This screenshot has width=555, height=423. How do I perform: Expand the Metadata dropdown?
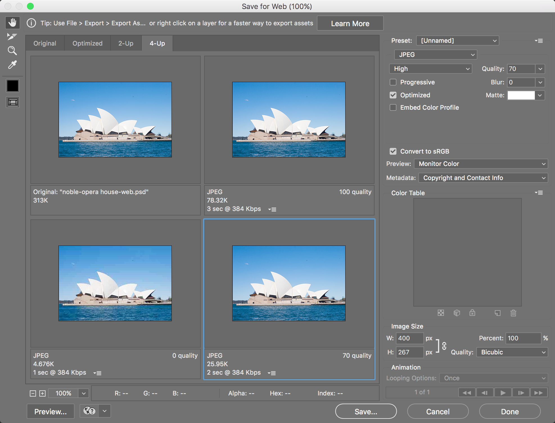coord(483,178)
